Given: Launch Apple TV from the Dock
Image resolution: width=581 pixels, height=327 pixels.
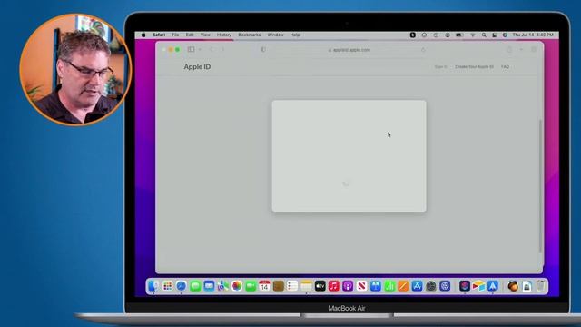Looking at the screenshot, I should 320,286.
